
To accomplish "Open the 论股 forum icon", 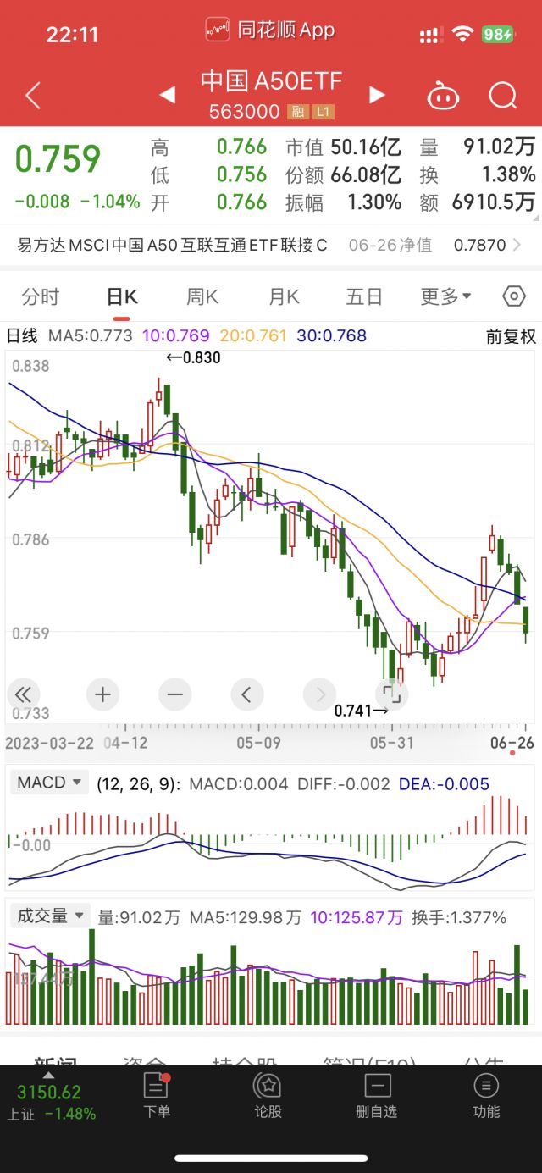I will point(267,1094).
